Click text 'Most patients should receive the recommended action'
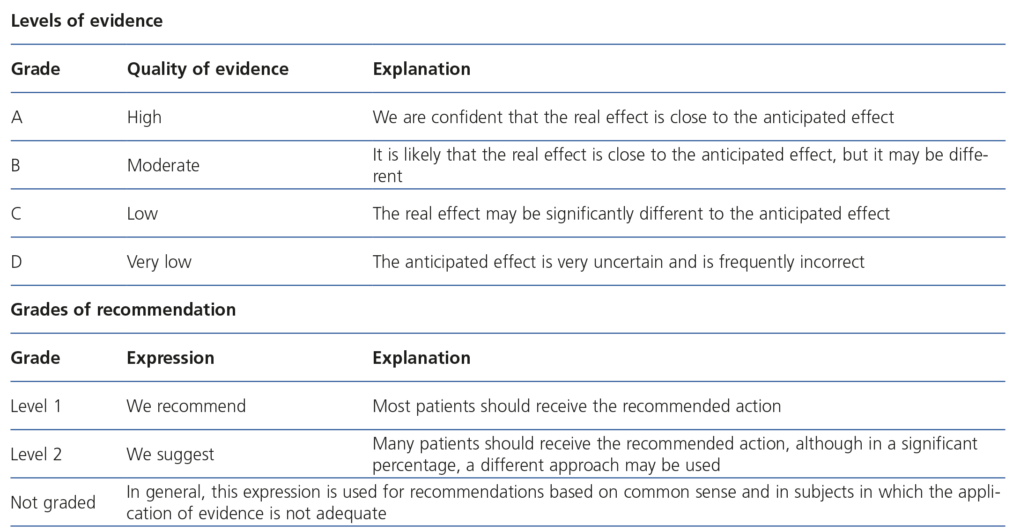This screenshot has width=1020, height=531. [x=577, y=406]
